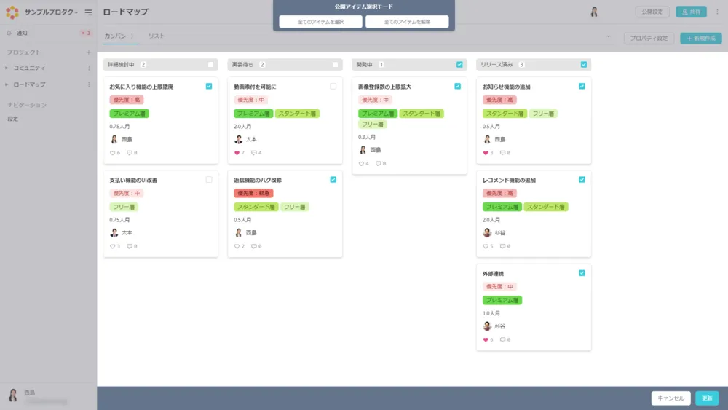Click the hamburger menu icon beside サンプルプロダクト
This screenshot has width=728, height=410.
point(88,12)
